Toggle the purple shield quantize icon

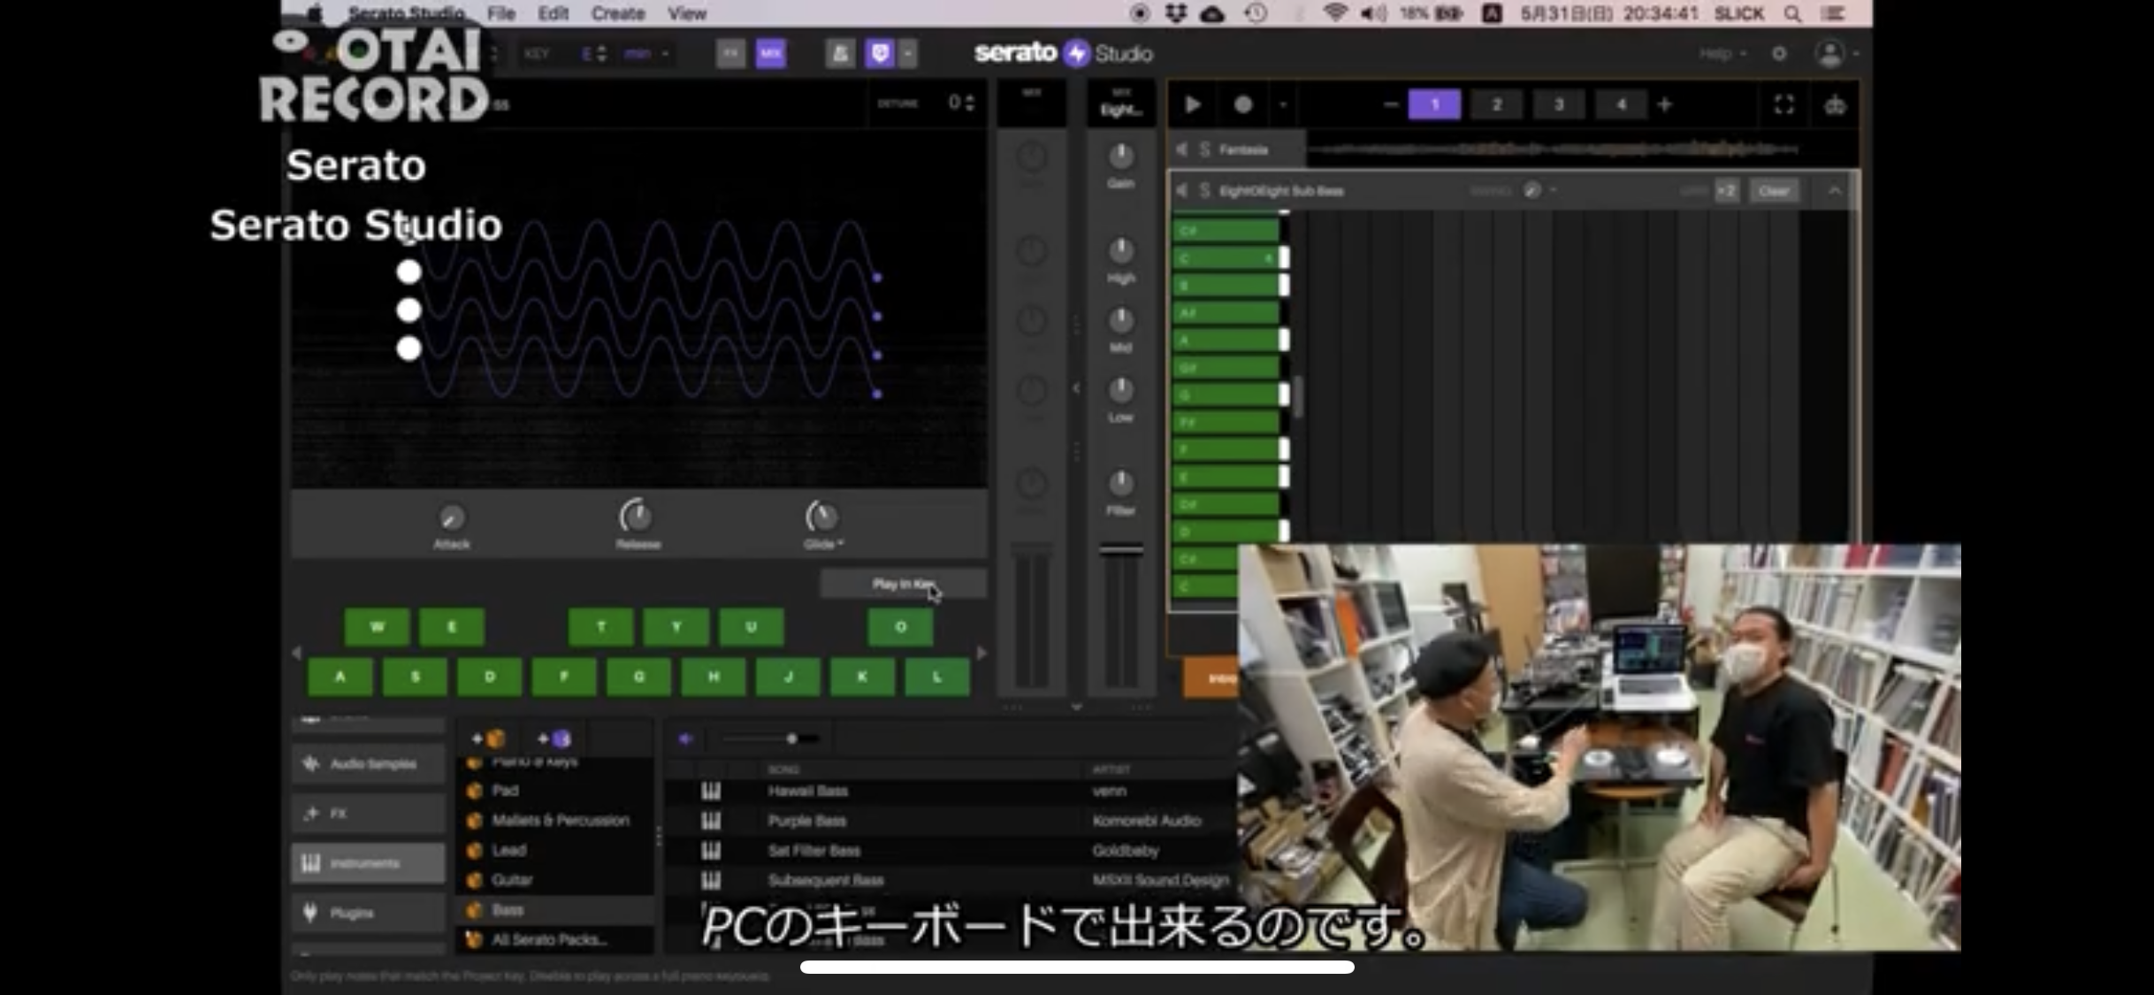click(880, 54)
